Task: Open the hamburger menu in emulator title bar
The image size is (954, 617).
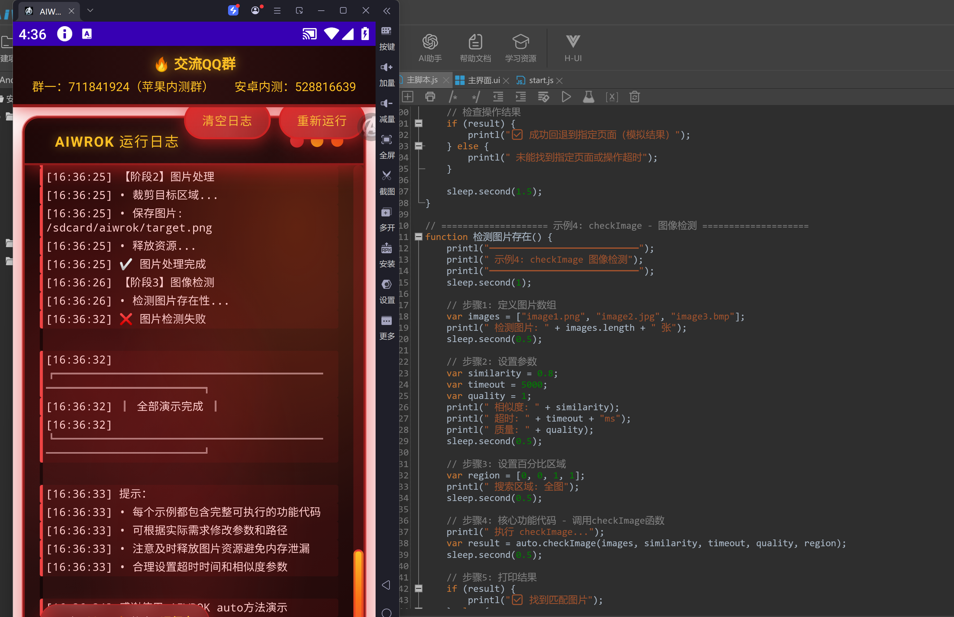Action: 277,11
